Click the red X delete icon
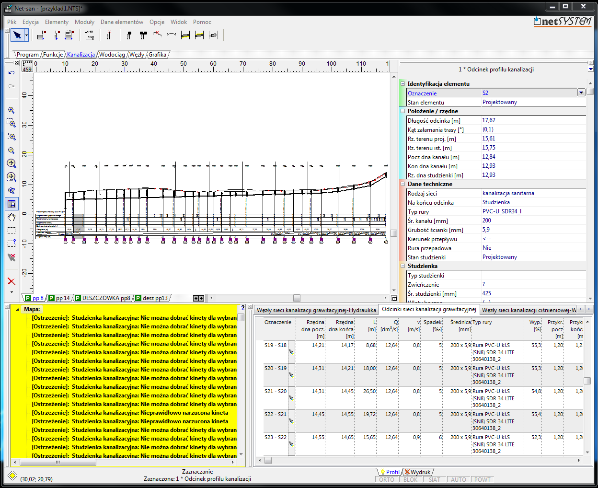Image resolution: width=598 pixels, height=488 pixels. [x=11, y=281]
